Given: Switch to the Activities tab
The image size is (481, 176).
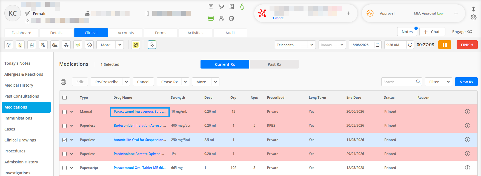Looking at the screenshot, I should point(196,33).
